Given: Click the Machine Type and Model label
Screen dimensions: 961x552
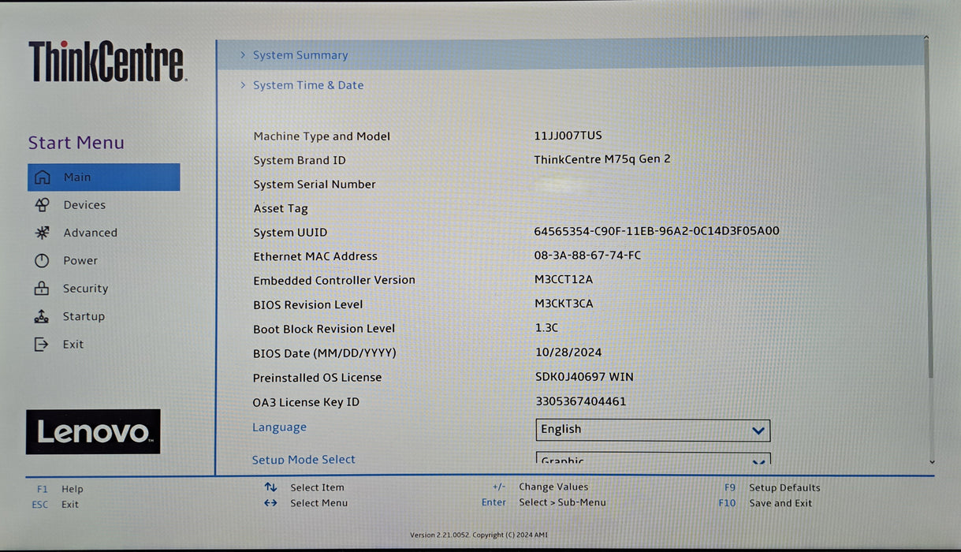Looking at the screenshot, I should point(322,136).
